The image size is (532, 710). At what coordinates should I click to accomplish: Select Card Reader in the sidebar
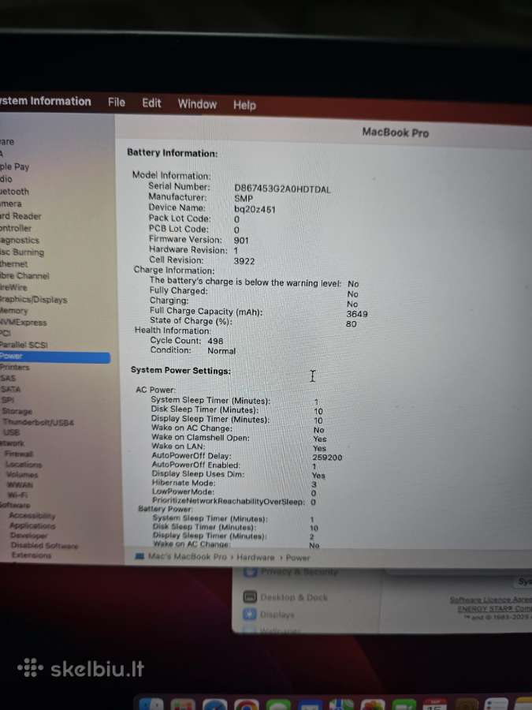point(20,216)
